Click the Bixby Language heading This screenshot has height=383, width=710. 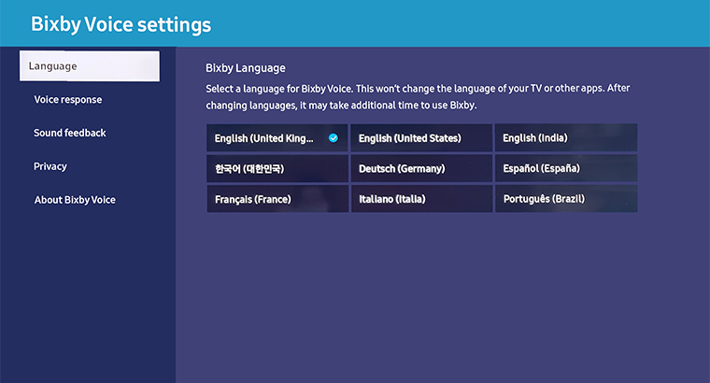(246, 68)
